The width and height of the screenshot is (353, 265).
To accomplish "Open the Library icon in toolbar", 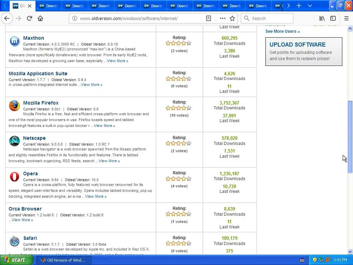I will coord(322,18).
